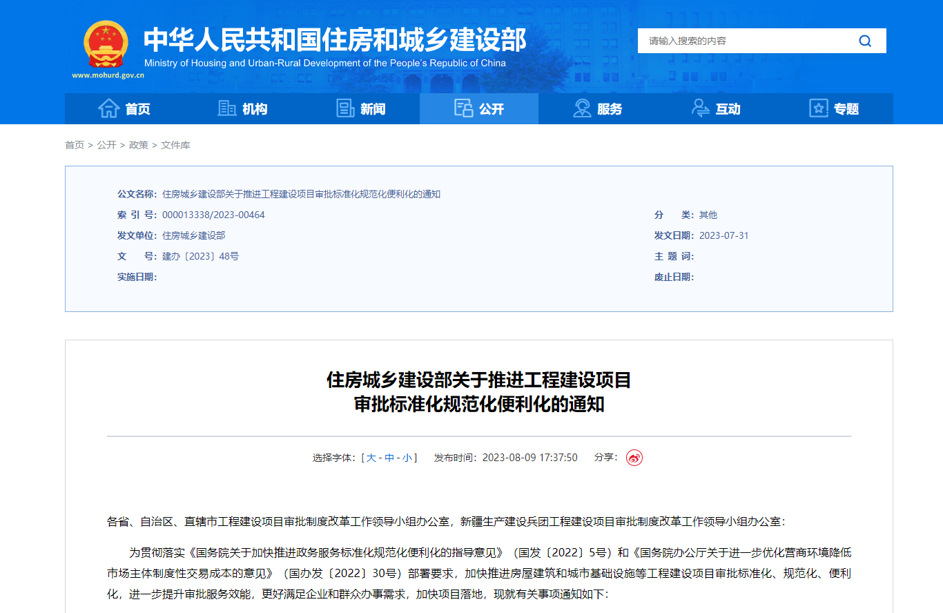Screen dimensions: 943x613
Task: Click the 专题 star icon
Action: tap(819, 108)
